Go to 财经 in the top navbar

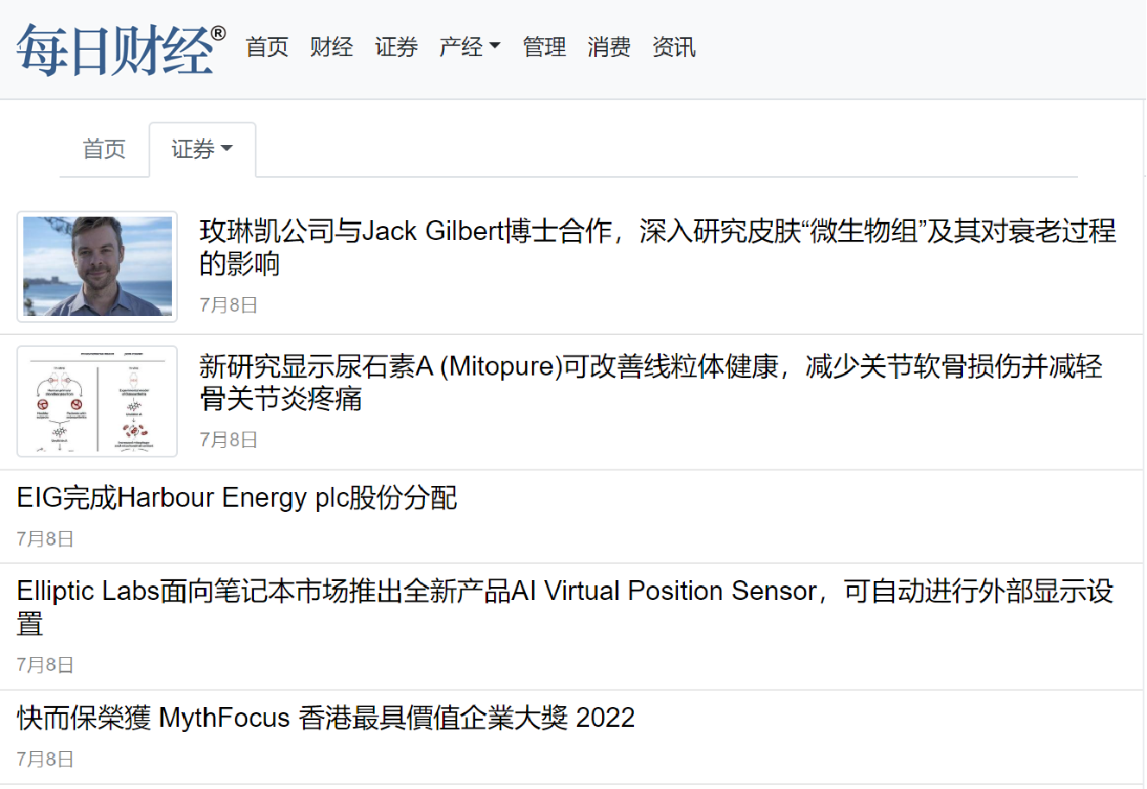tap(332, 47)
